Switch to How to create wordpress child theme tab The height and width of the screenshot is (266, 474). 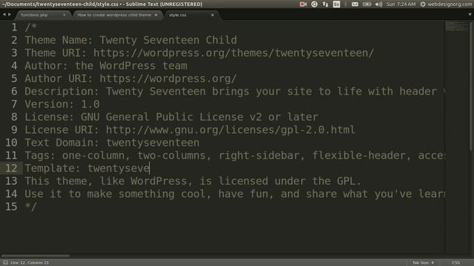pyautogui.click(x=114, y=15)
